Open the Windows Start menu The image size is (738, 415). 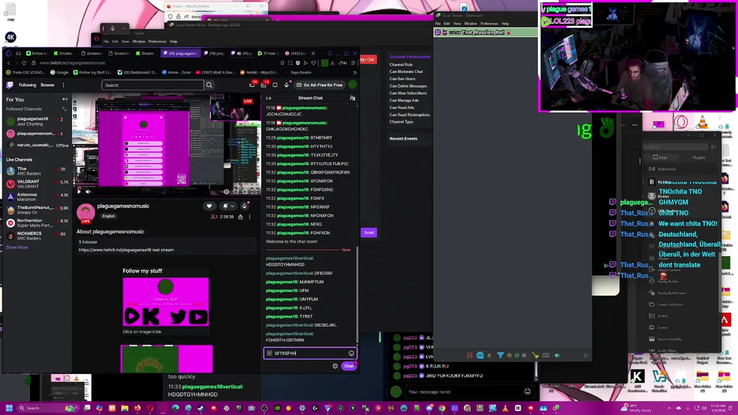[x=9, y=408]
